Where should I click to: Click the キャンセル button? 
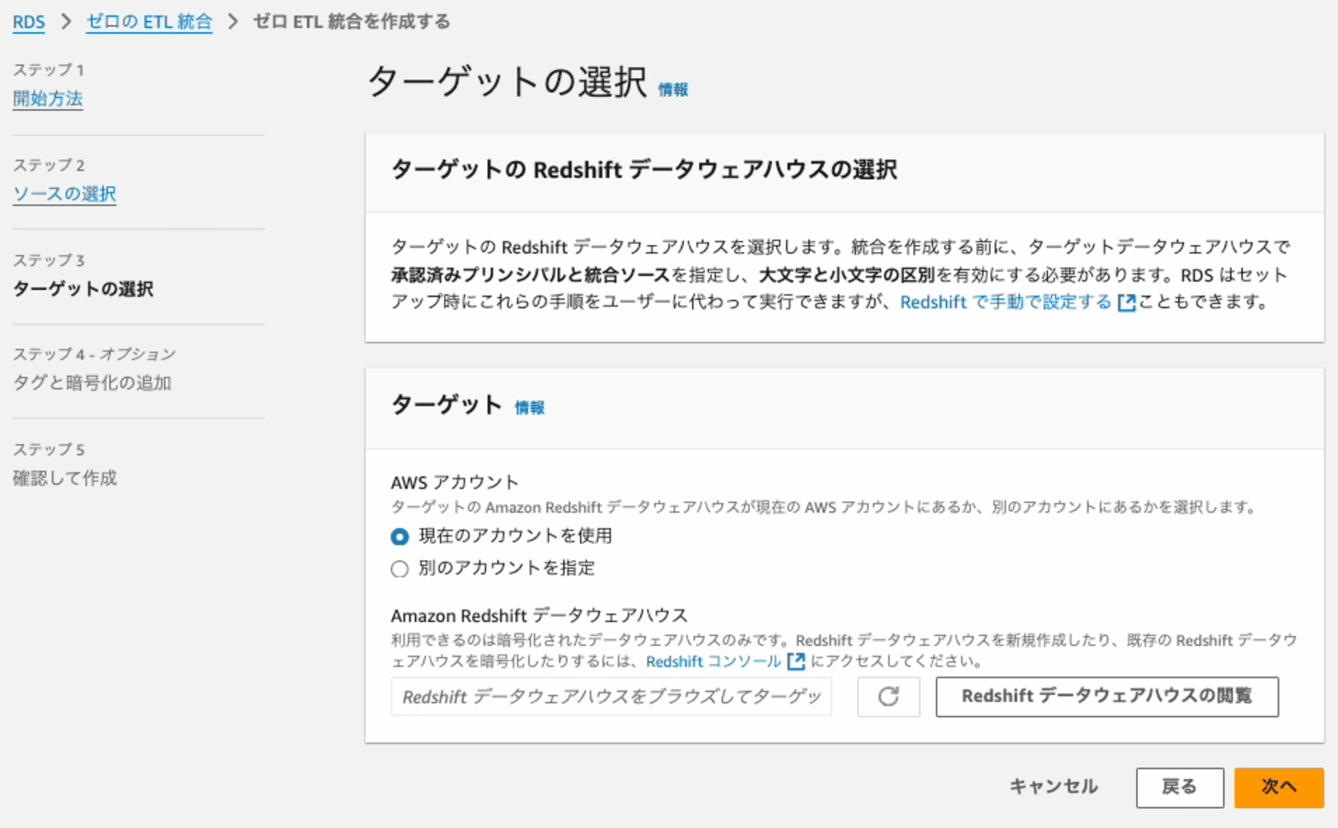coord(1054,787)
